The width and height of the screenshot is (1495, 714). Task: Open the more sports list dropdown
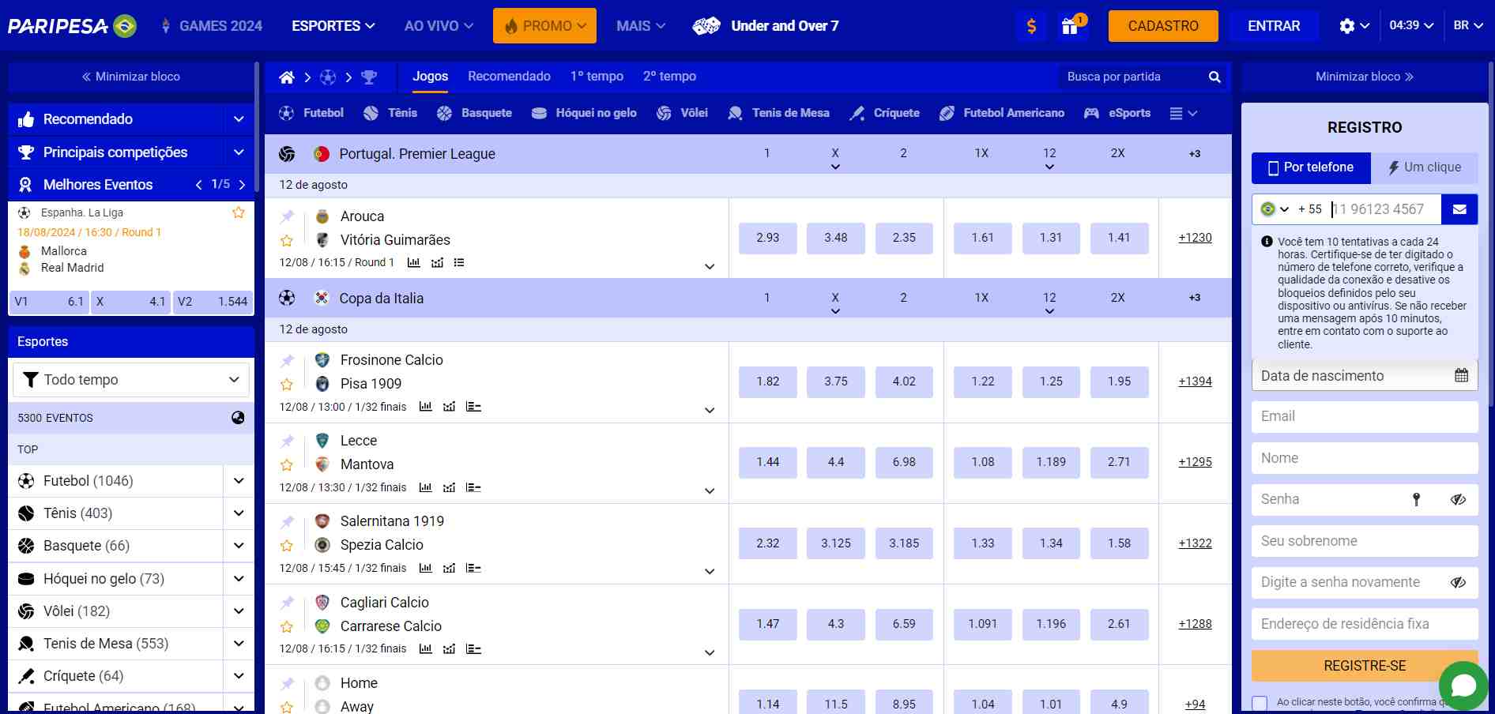coord(1183,113)
